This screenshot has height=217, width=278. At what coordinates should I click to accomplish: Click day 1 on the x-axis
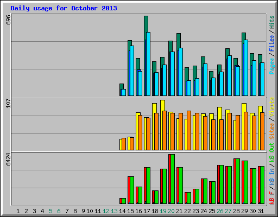(x=18, y=211)
